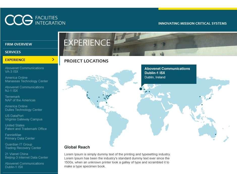
Task: Open America Online Manassas Technology Center
Action: (26, 79)
